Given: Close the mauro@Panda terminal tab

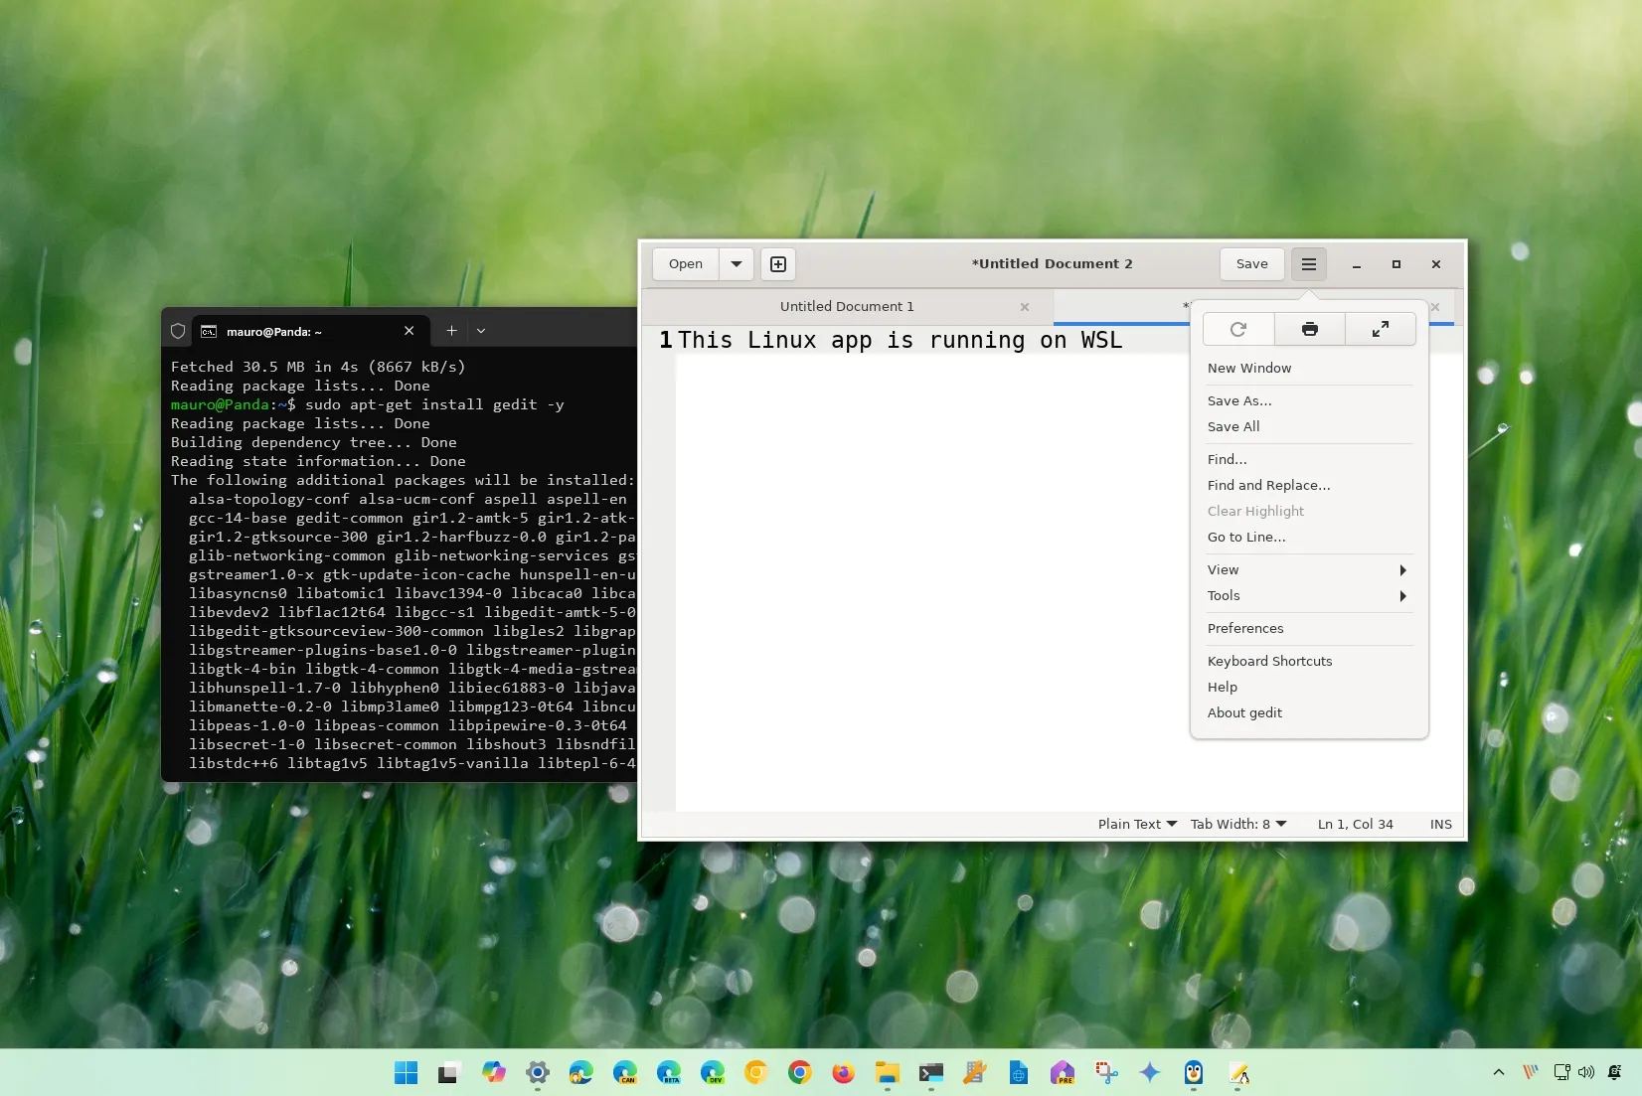Looking at the screenshot, I should (x=409, y=331).
